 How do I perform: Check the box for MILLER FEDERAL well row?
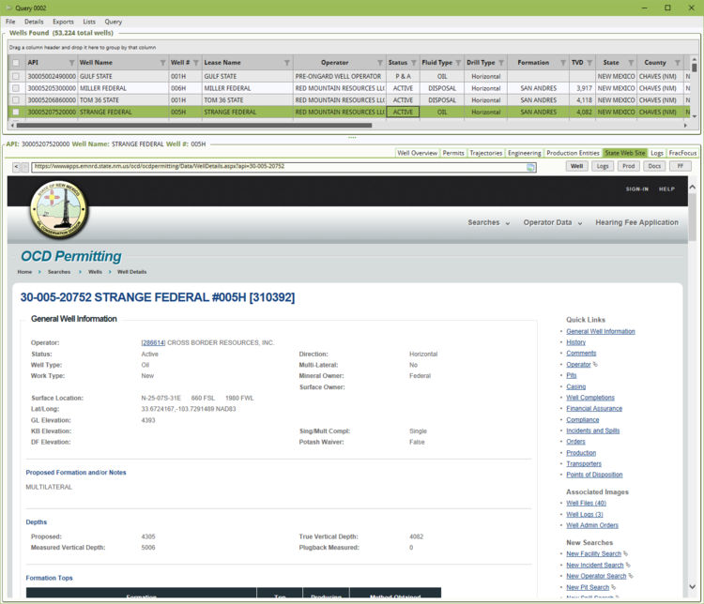[x=16, y=88]
